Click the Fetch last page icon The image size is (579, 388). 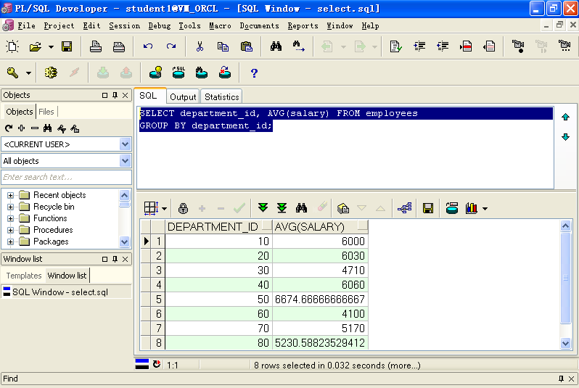(282, 208)
